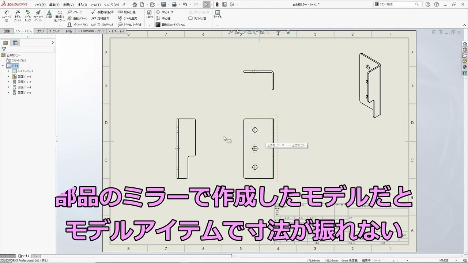Click the filter funnel icon in feature tree

pos(4,49)
